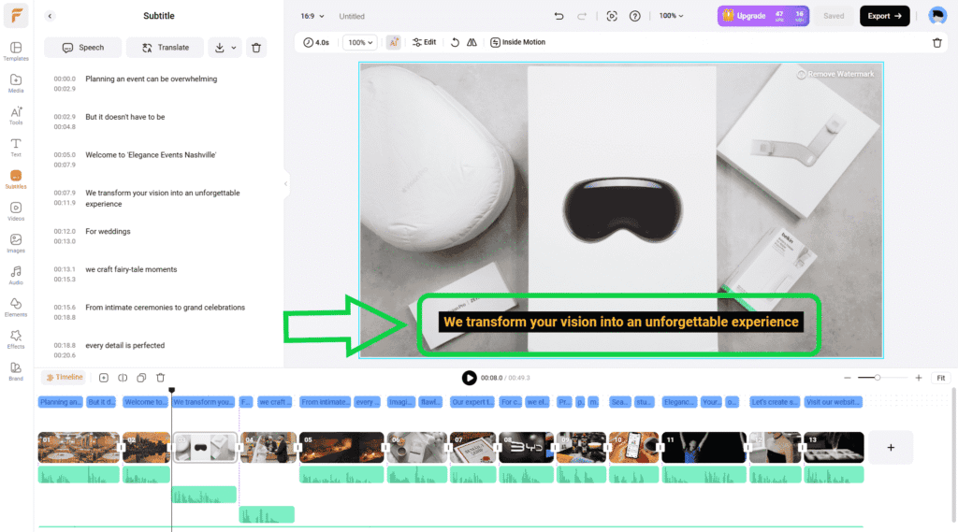958x532 pixels.
Task: Select scene 11 thumbnail in timeline
Action: [704, 448]
